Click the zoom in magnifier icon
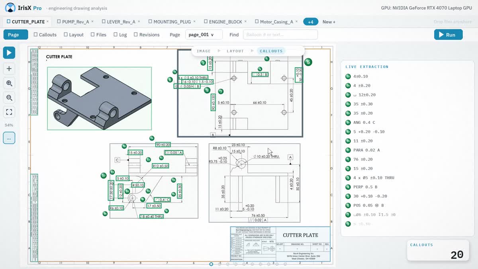478x269 pixels. [x=9, y=83]
